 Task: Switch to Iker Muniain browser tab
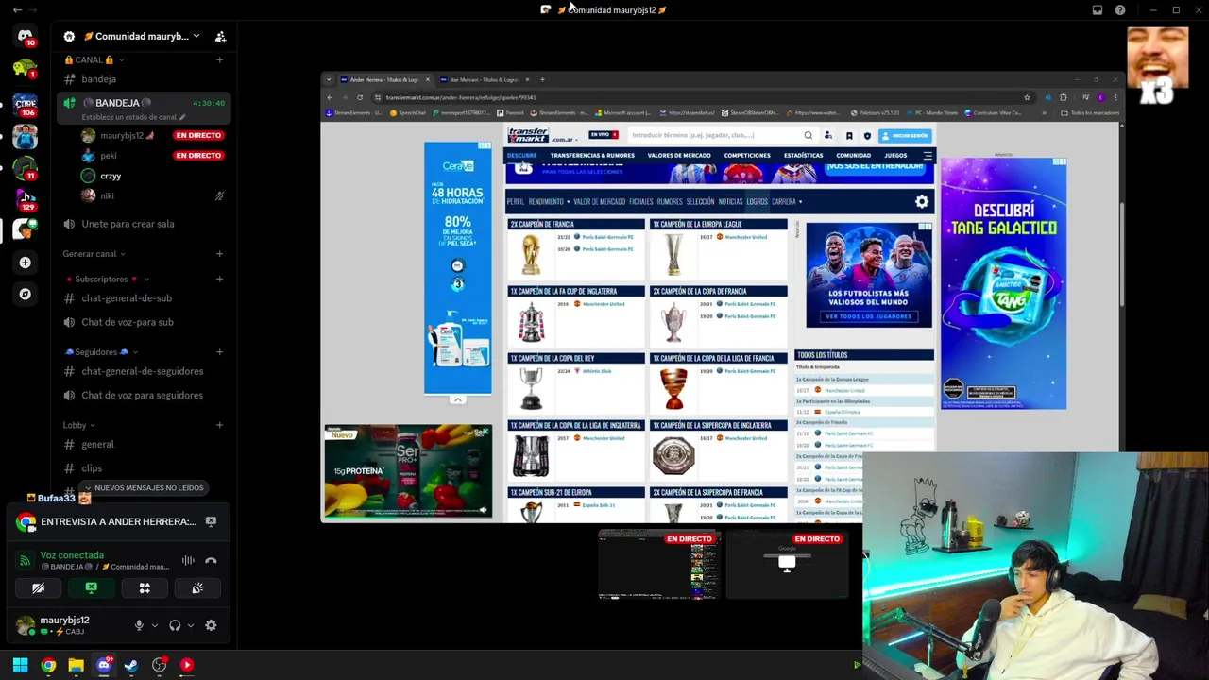pyautogui.click(x=483, y=79)
